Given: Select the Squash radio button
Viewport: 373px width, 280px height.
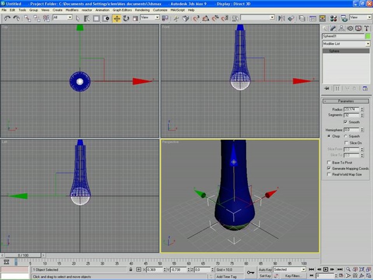Looking at the screenshot, I should [x=345, y=136].
